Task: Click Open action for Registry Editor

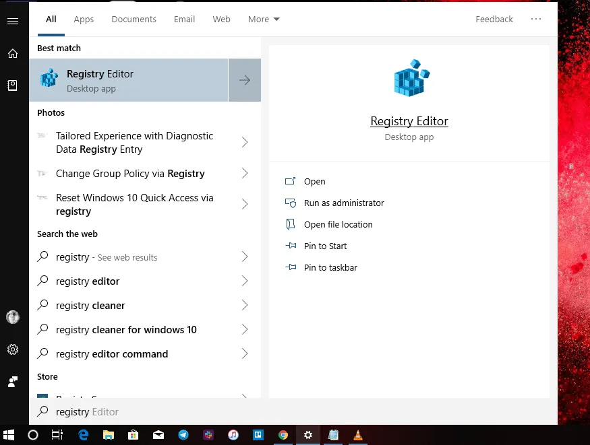Action: (x=315, y=181)
